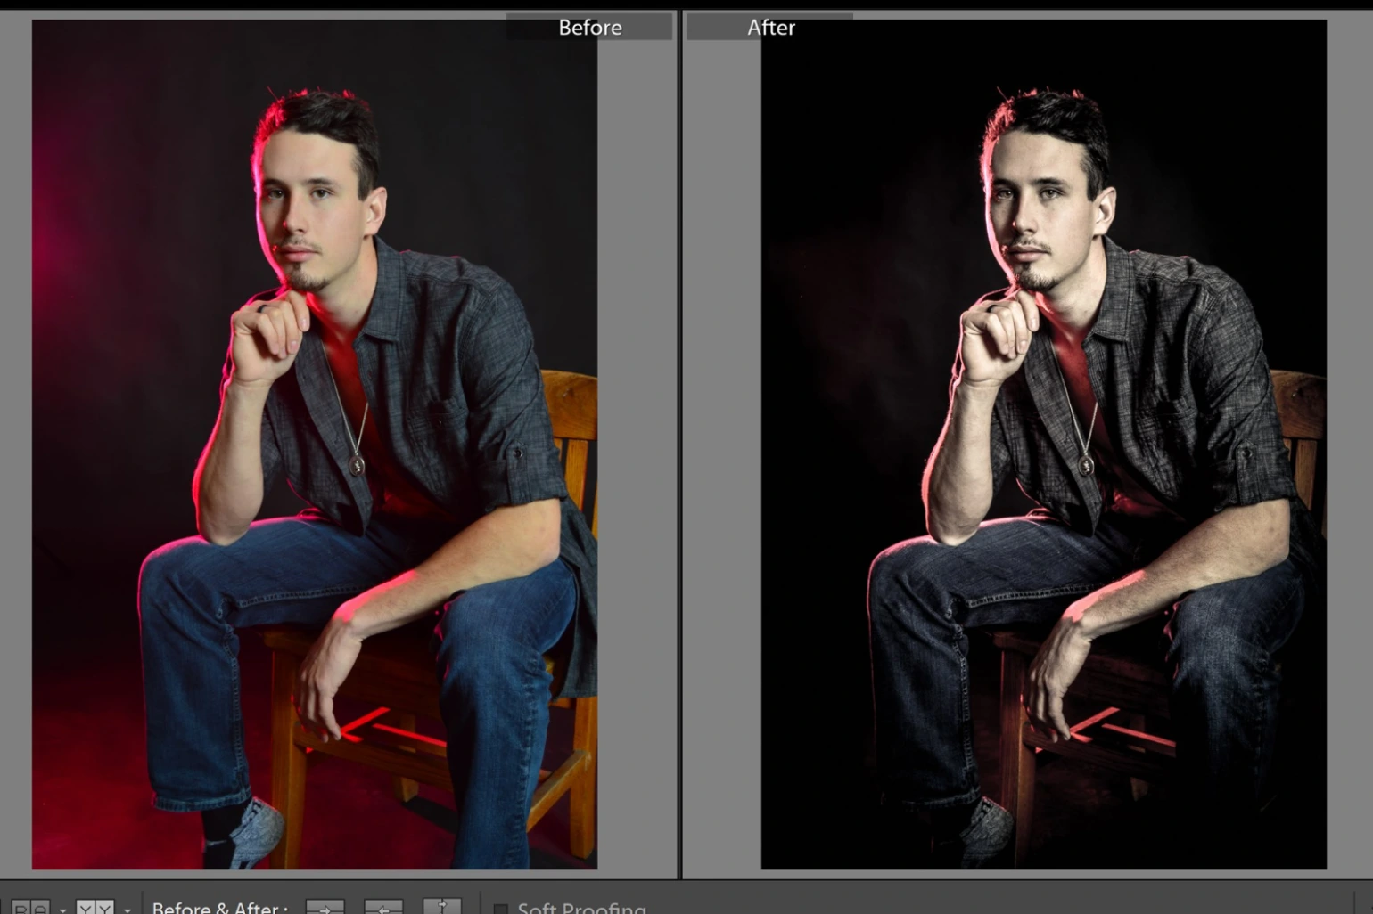
Task: Click the Before label
Action: (590, 28)
